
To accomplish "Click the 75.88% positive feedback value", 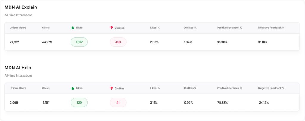I will 222,103.
